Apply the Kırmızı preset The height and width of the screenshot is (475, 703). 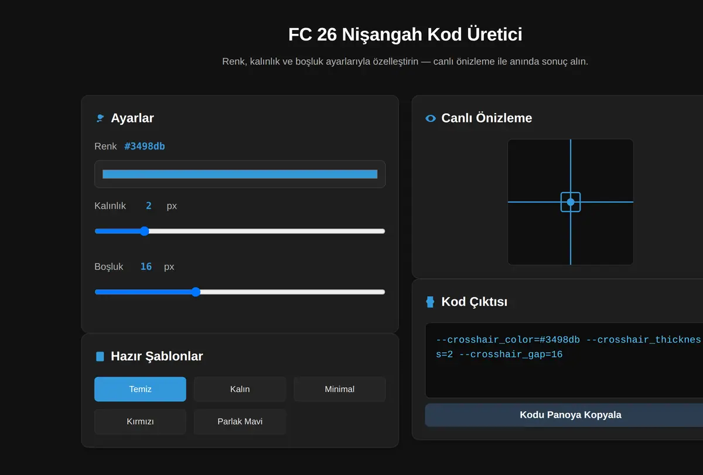click(140, 422)
